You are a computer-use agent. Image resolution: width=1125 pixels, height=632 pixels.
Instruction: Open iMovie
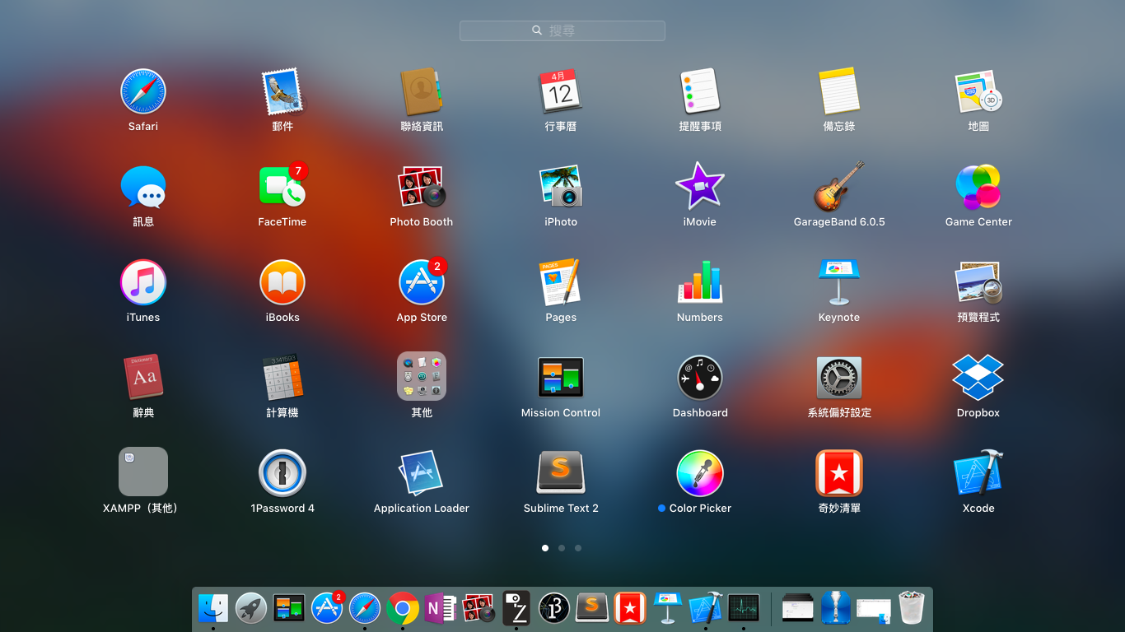(x=700, y=187)
